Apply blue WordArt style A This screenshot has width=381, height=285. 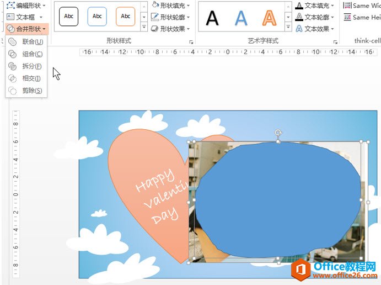coord(241,18)
